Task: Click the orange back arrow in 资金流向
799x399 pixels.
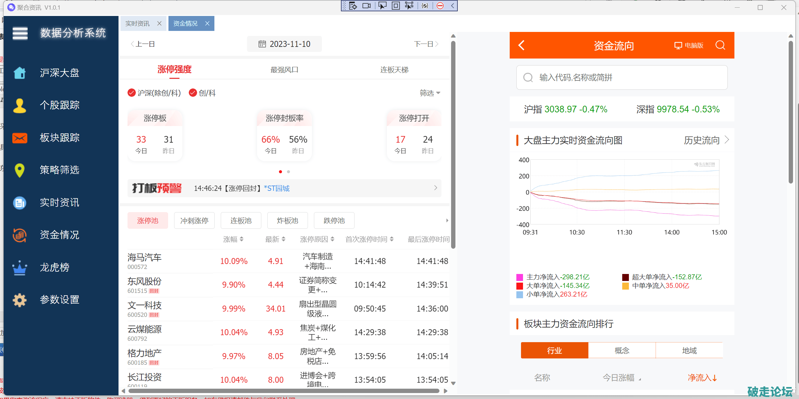Action: [521, 45]
